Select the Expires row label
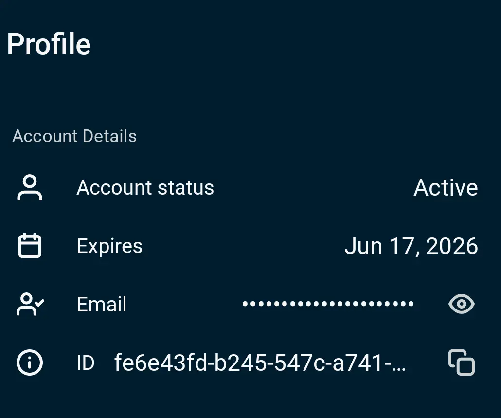The width and height of the screenshot is (501, 418). pyautogui.click(x=109, y=246)
